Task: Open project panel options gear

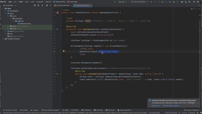Action: [47, 5]
